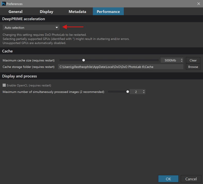This screenshot has width=203, height=184.
Task: Clear the cache
Action: pyautogui.click(x=193, y=60)
